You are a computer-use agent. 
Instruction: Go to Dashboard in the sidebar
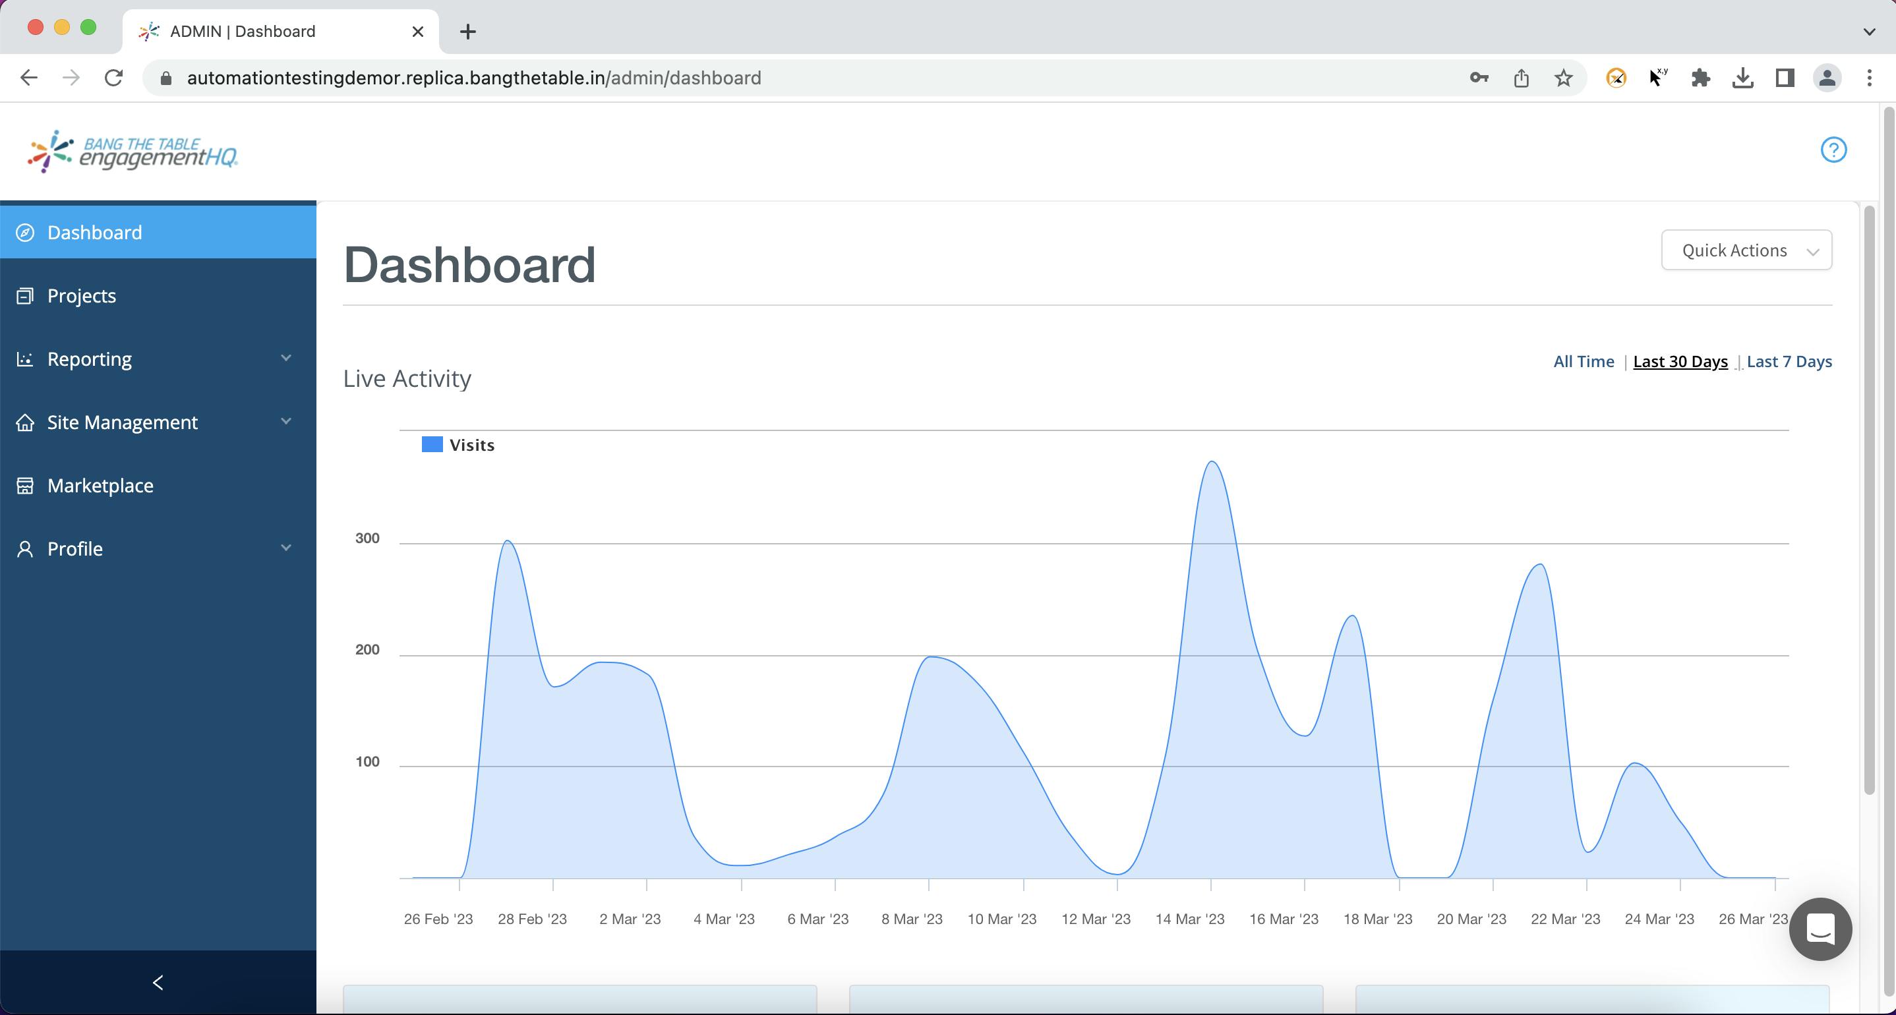[94, 233]
